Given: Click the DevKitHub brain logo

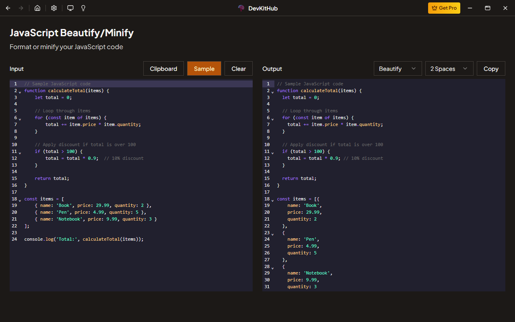Looking at the screenshot, I should pyautogui.click(x=241, y=8).
